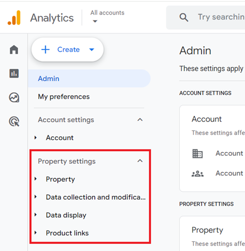
Task: Expand the Account tree item arrow
Action: [36, 138]
